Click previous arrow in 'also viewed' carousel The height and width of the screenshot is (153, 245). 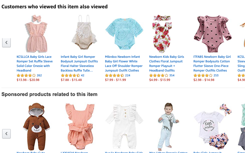6,42
